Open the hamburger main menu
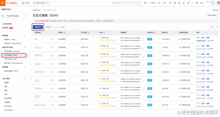The width and height of the screenshot is (220, 117). point(3,3)
